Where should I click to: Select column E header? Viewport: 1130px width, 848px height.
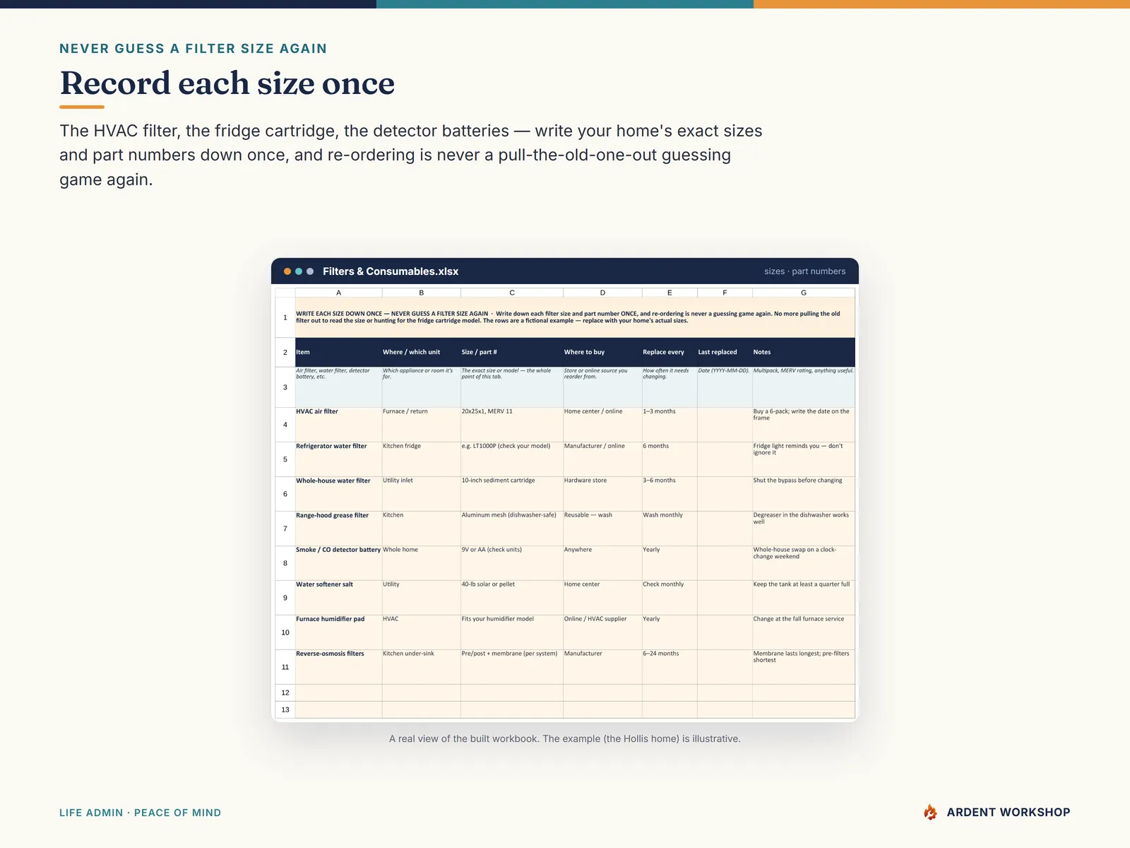pos(670,293)
